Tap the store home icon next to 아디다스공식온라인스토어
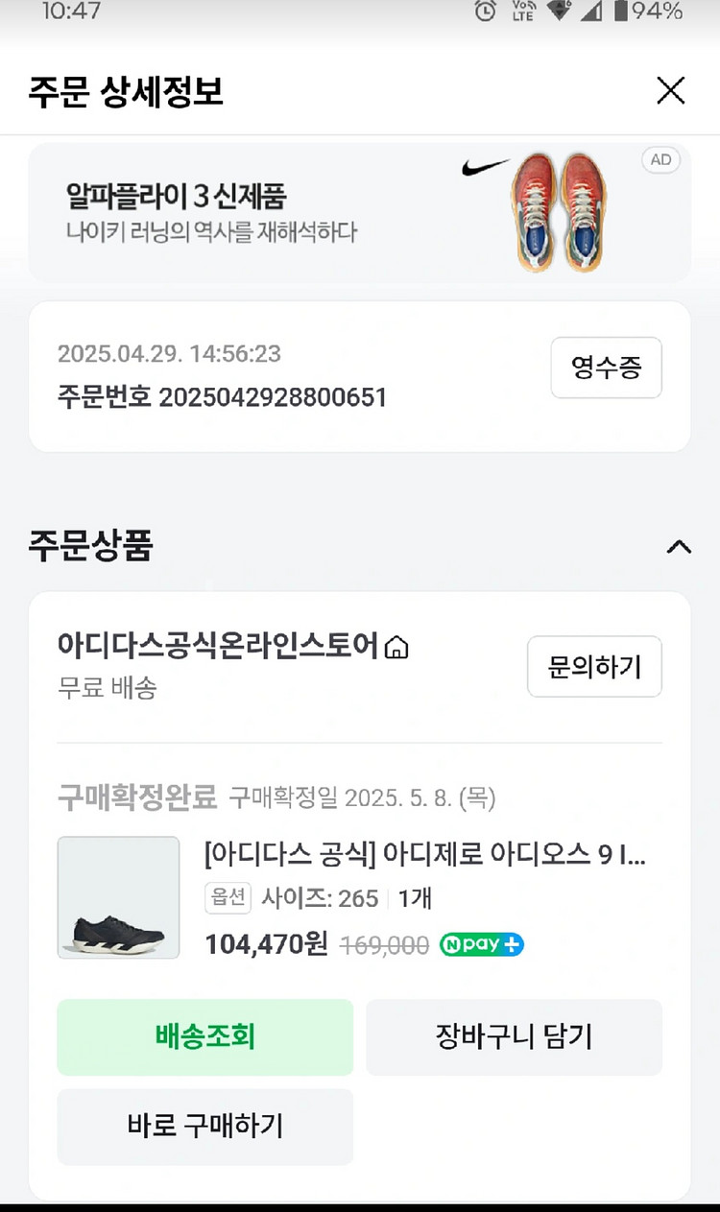Viewport: 720px width, 1212px height. coord(396,649)
